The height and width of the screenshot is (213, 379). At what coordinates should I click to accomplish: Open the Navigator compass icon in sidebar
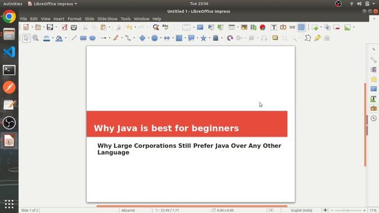point(374,118)
